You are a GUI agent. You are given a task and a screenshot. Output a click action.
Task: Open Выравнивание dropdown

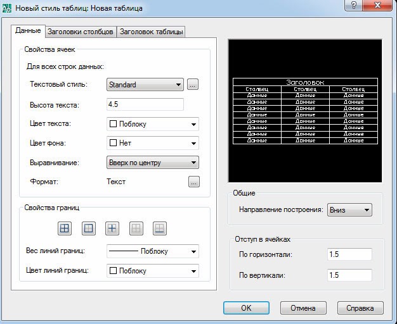[x=153, y=163]
